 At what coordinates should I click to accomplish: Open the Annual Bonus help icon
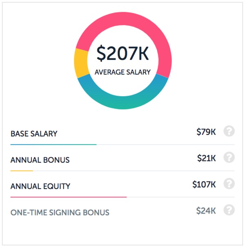(x=229, y=157)
